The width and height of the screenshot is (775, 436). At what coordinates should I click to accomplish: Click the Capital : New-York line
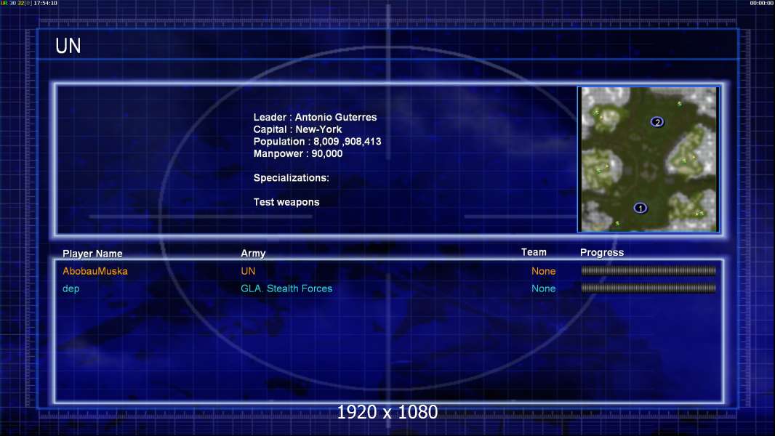pyautogui.click(x=297, y=129)
